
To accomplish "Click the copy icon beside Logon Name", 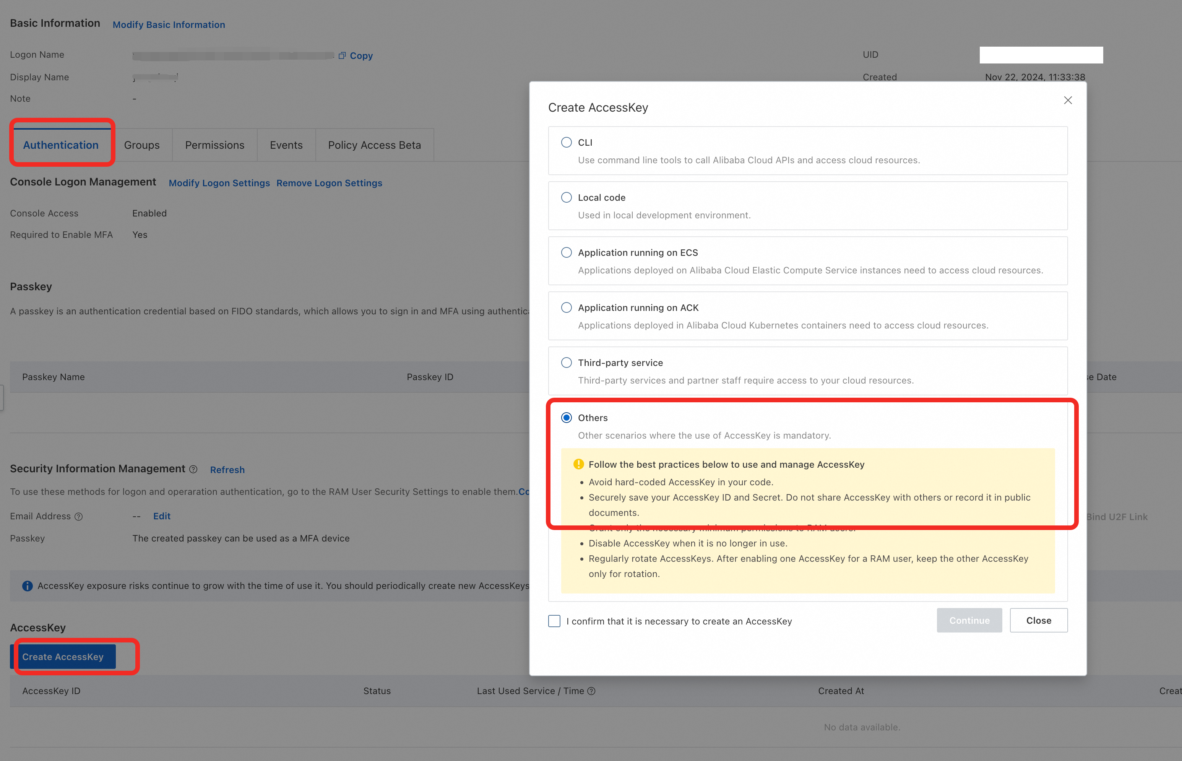I will (x=342, y=55).
